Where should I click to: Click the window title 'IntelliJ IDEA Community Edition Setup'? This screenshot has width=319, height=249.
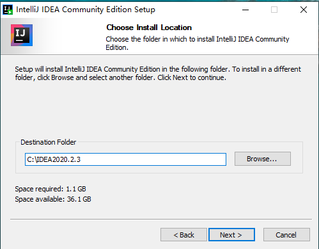click(x=86, y=10)
